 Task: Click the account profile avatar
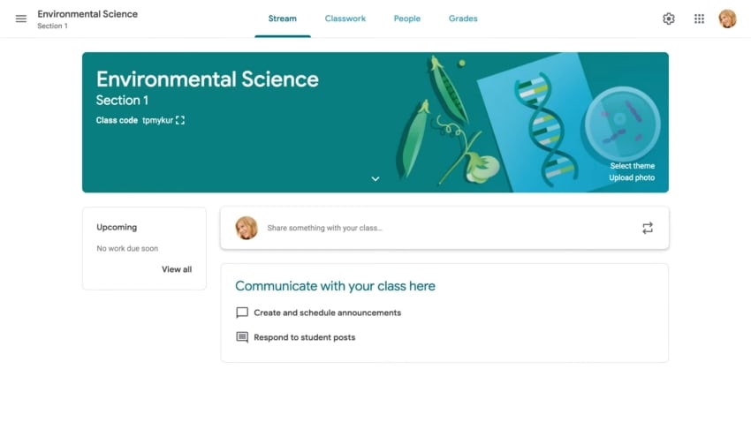coord(727,19)
